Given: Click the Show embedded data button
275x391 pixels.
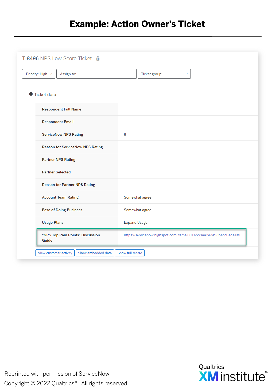Looking at the screenshot, I should [95, 253].
